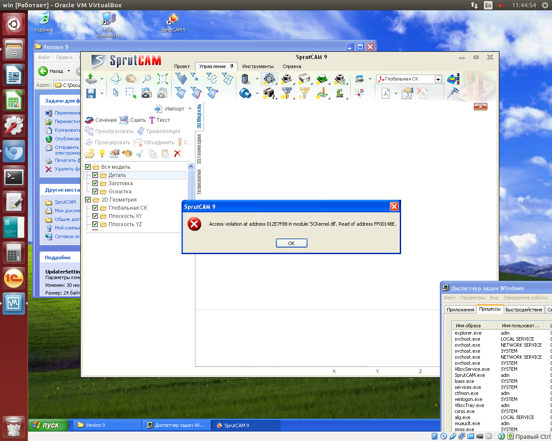Image resolution: width=552 pixels, height=441 pixels.
Task: Switch to Быстродействие tab in Task Manager
Action: (524, 310)
